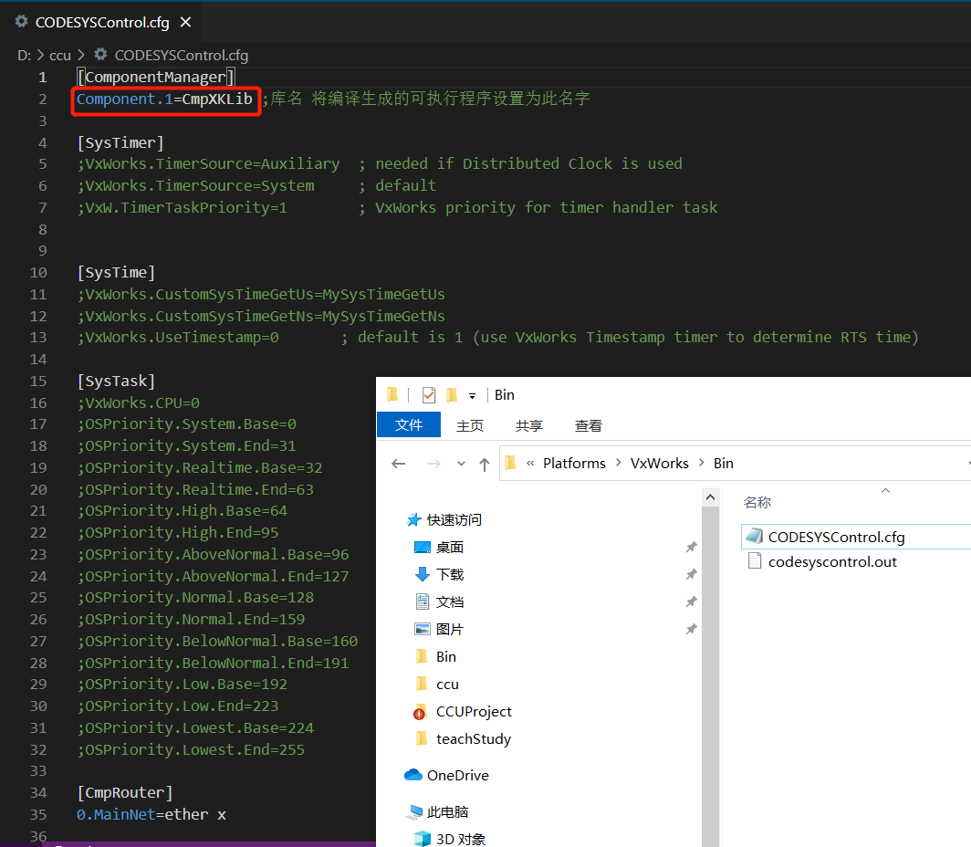
Task: Select the CODESYSControl.cfg file in the list
Action: click(856, 537)
